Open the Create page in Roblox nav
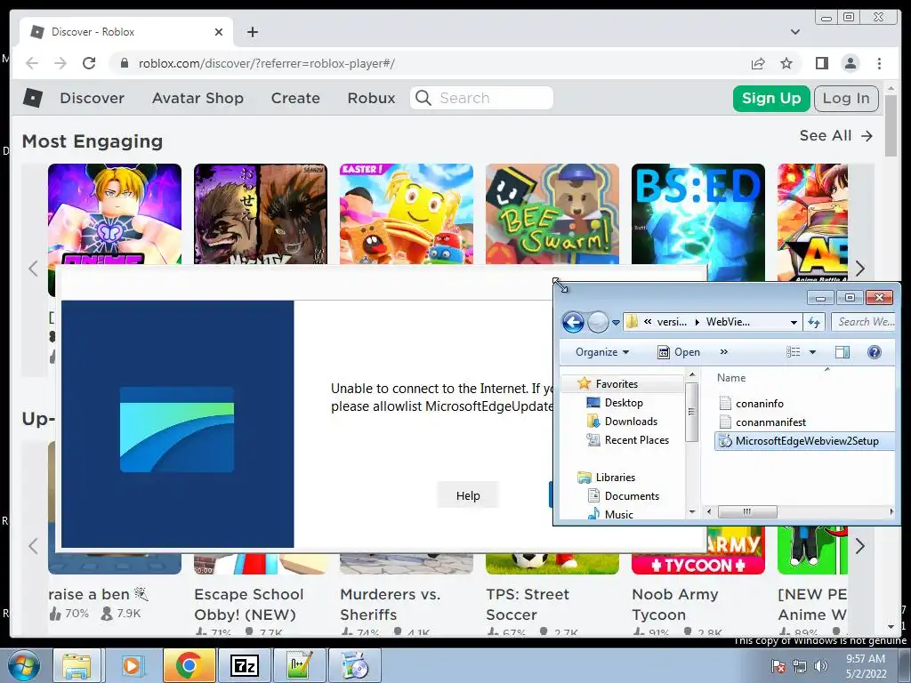Screen dimensions: 911x683 tap(295, 98)
